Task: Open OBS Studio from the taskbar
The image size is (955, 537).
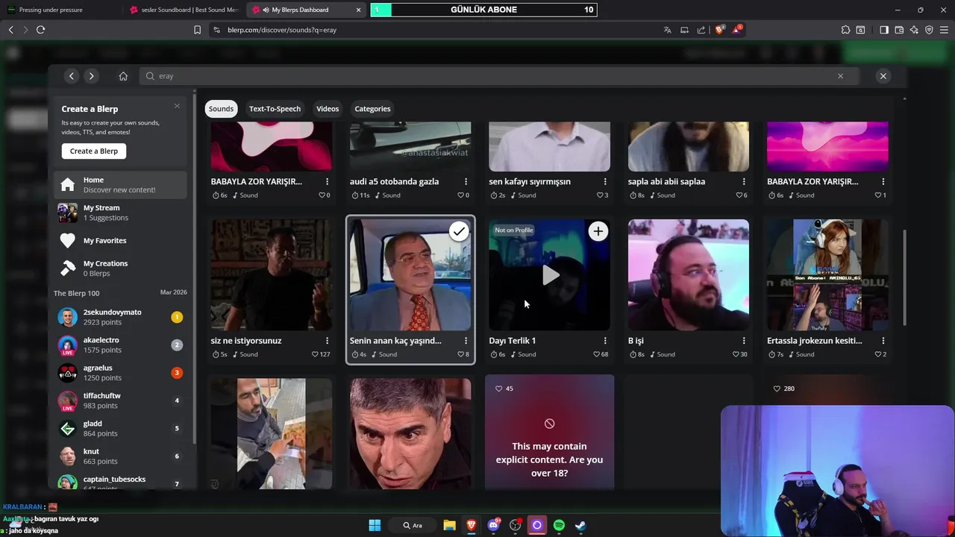Action: point(515,525)
